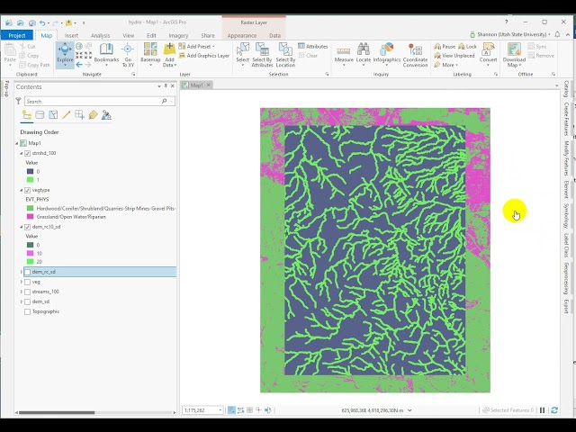The image size is (576, 432).
Task: Open the Appearance tab
Action: (x=242, y=36)
